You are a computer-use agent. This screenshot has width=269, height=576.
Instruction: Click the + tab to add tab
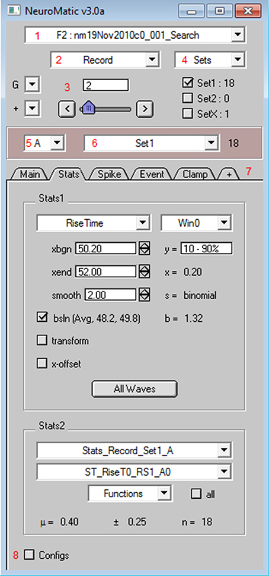(229, 174)
